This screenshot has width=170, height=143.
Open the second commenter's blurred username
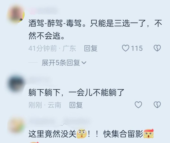[x=40, y=80]
